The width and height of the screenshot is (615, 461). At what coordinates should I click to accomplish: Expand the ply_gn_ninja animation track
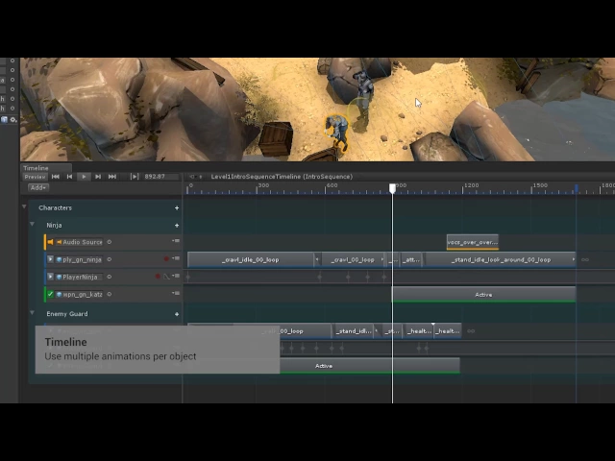coord(50,259)
